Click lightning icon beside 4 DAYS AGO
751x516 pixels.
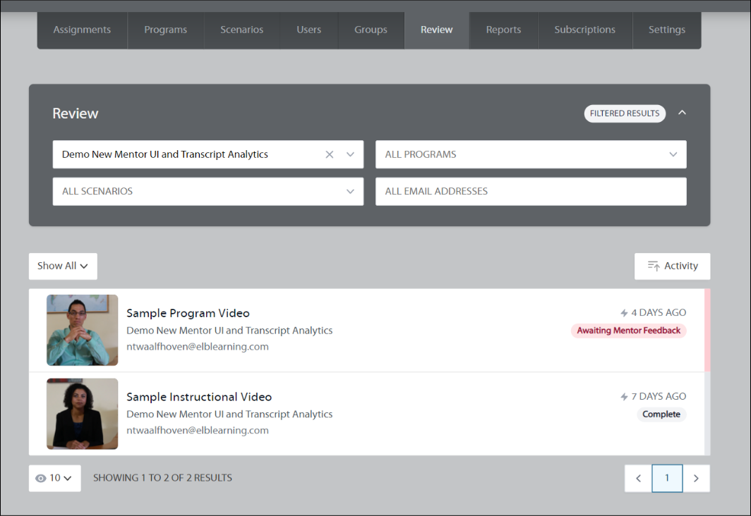click(624, 313)
